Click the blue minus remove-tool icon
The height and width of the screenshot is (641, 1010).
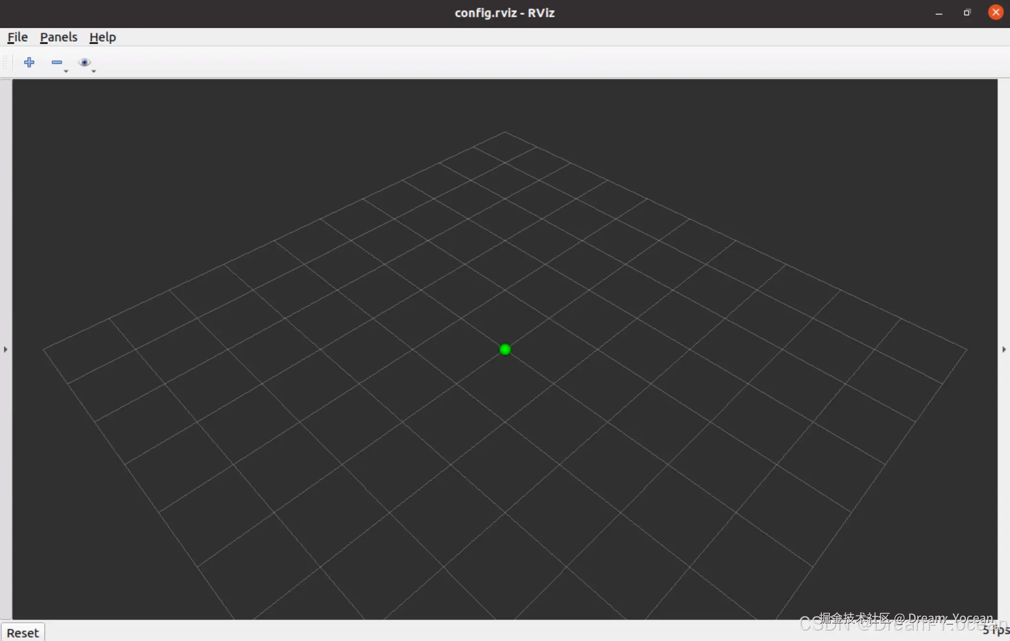(56, 63)
